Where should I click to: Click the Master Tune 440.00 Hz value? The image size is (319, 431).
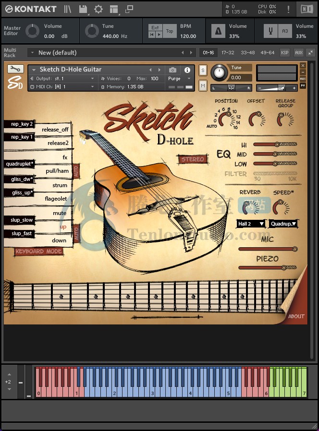pyautogui.click(x=115, y=36)
